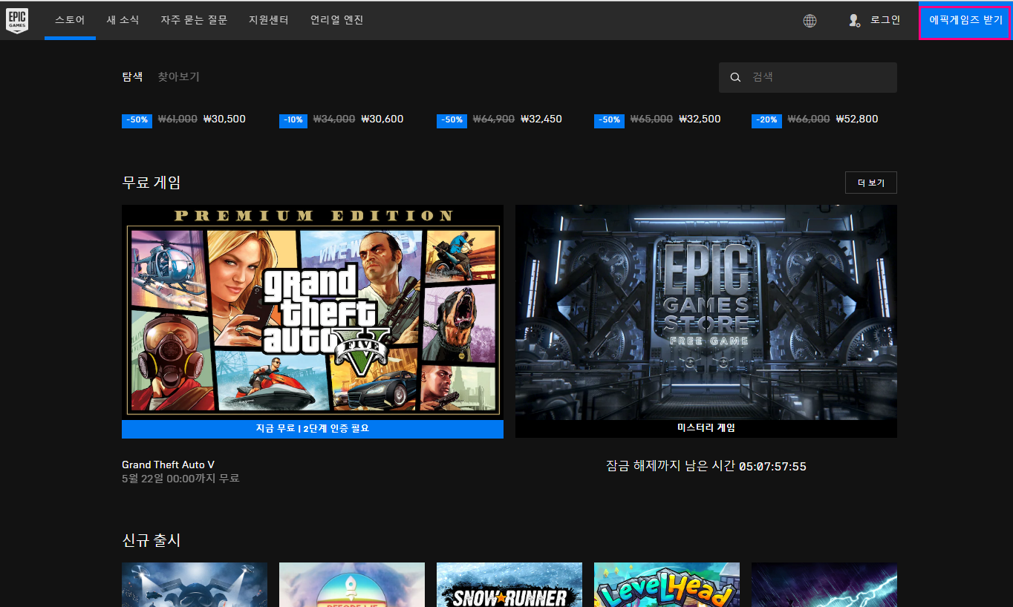The height and width of the screenshot is (607, 1013).
Task: Click the 더 보기 button
Action: click(871, 183)
